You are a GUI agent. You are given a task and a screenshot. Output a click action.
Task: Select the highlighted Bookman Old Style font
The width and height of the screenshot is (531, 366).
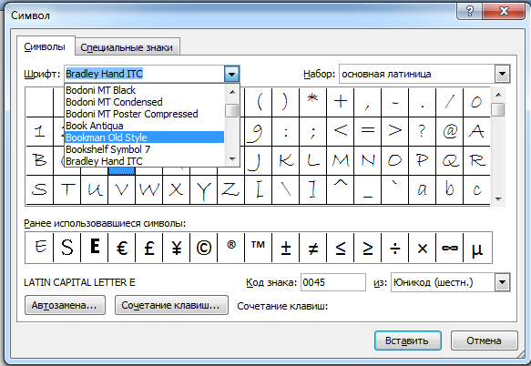144,137
